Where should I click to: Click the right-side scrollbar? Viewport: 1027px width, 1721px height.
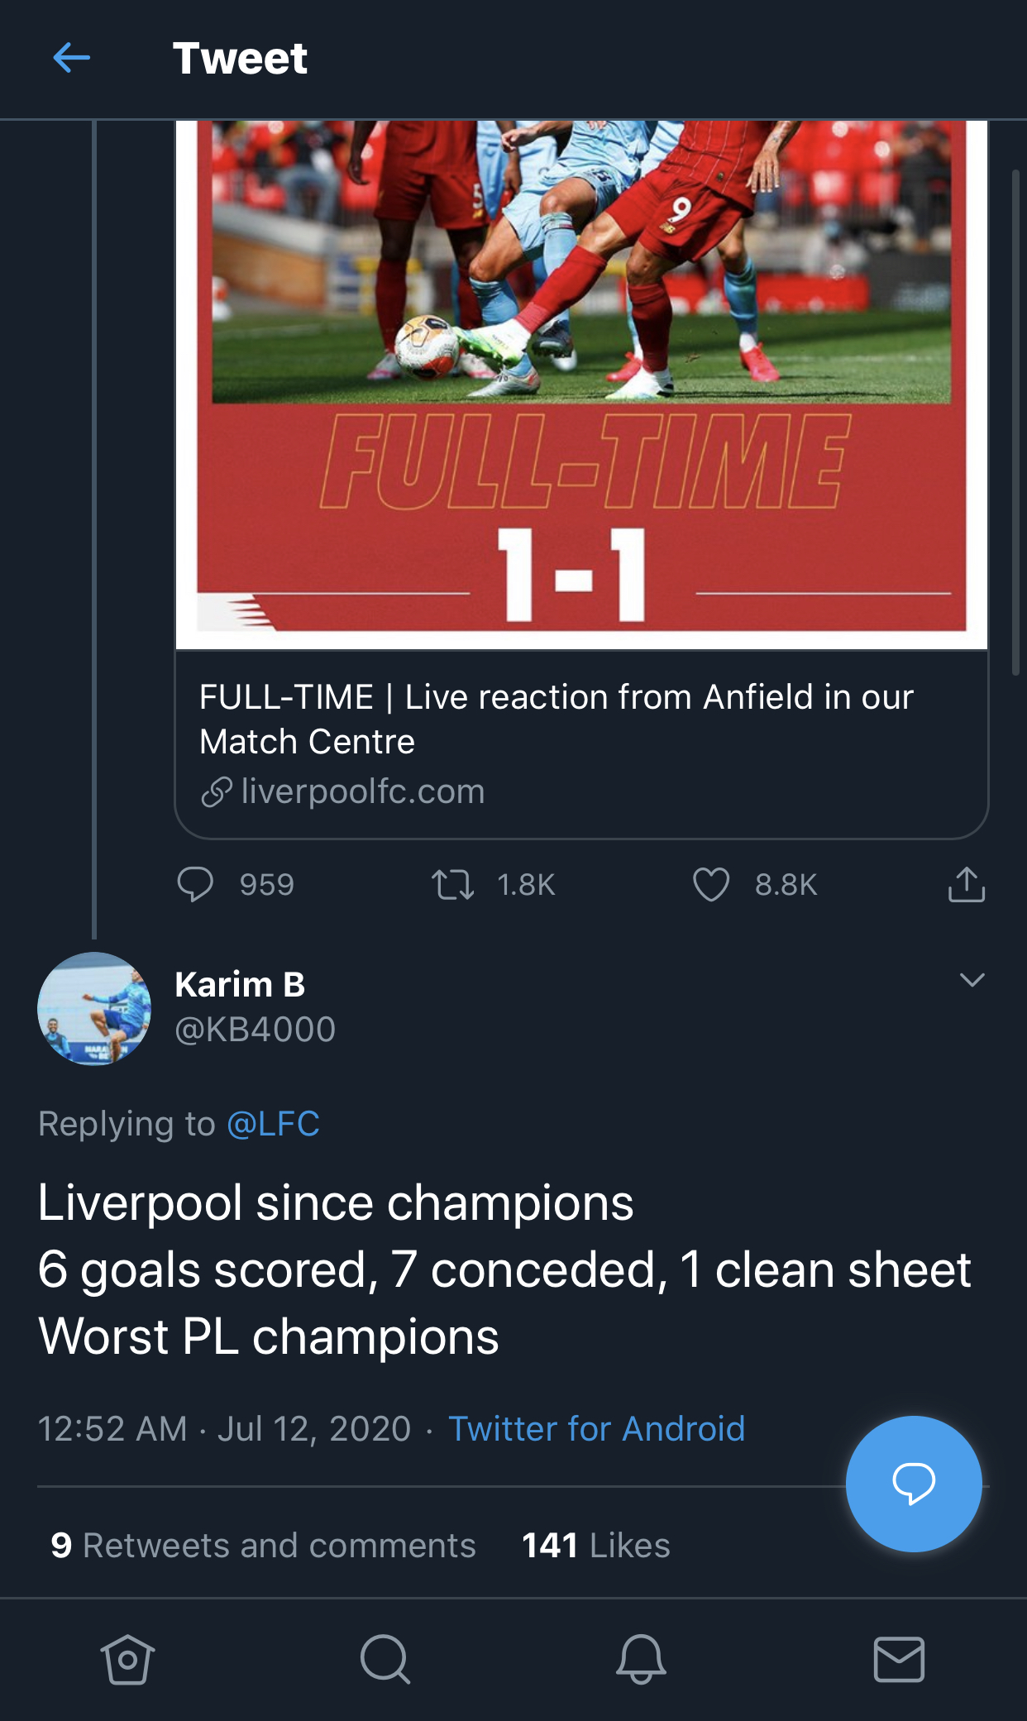(1015, 422)
